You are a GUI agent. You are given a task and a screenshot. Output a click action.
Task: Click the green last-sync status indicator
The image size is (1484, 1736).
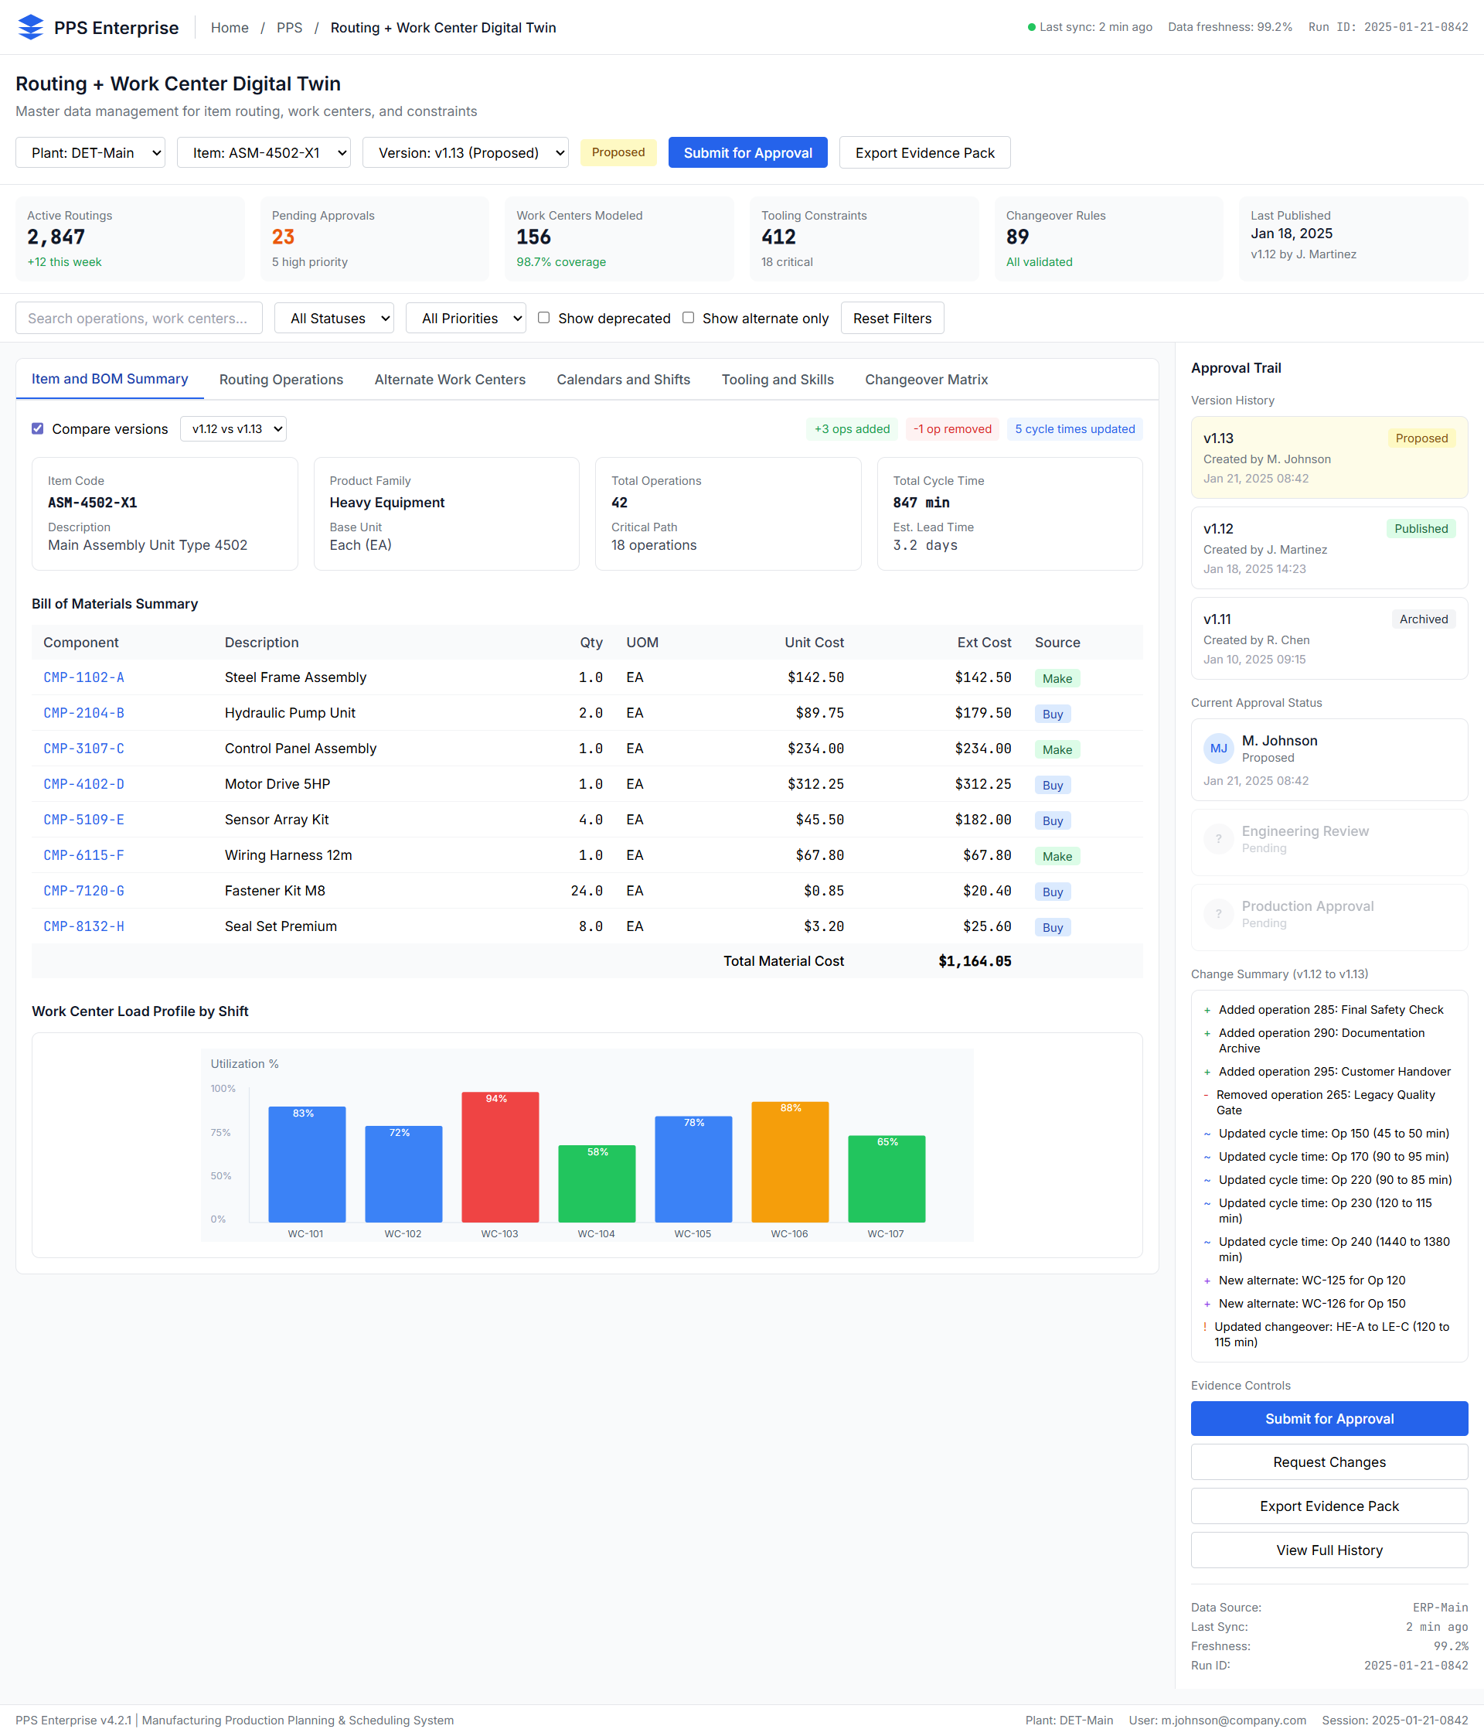(1031, 26)
